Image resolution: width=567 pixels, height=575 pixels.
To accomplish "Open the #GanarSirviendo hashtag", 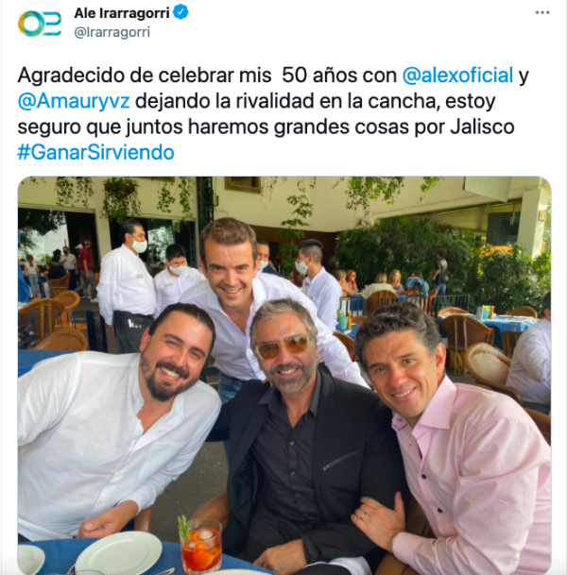I will pyautogui.click(x=95, y=152).
